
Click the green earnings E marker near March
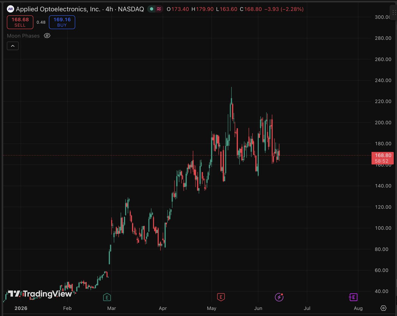107,297
